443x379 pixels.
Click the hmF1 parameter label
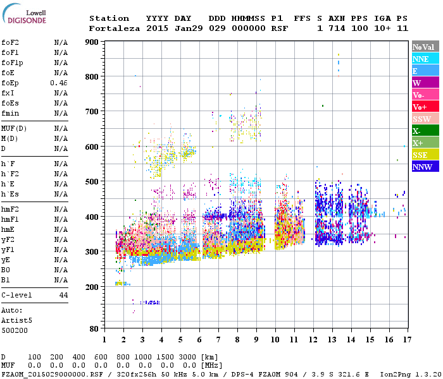pyautogui.click(x=10, y=219)
